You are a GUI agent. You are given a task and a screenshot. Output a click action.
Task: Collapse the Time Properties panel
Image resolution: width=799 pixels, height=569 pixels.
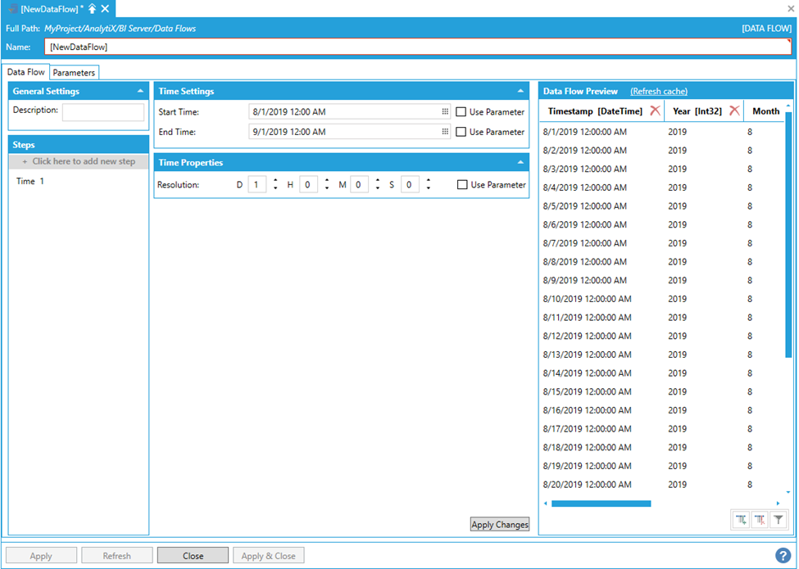point(520,163)
